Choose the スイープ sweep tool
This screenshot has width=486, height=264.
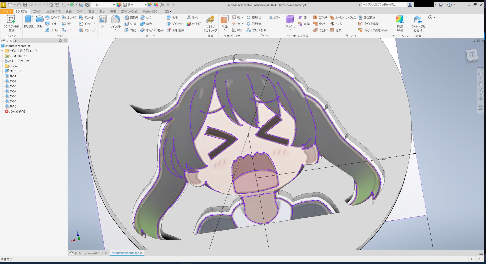52,18
